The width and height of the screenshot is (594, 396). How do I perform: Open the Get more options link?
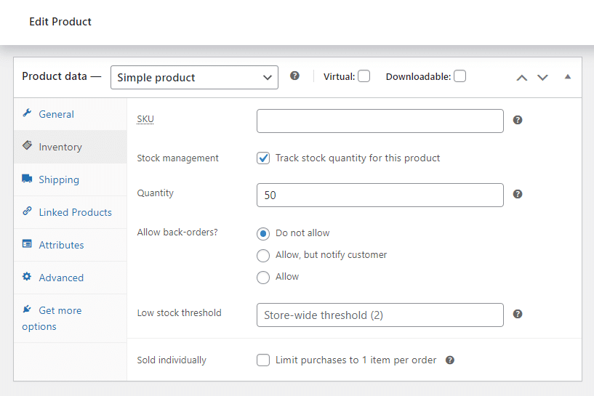pyautogui.click(x=70, y=318)
